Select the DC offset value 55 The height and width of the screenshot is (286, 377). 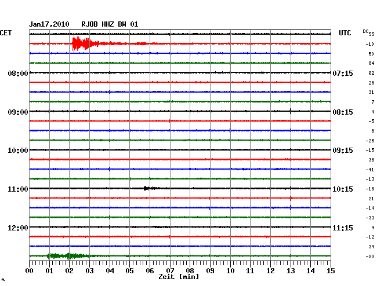pyautogui.click(x=371, y=34)
